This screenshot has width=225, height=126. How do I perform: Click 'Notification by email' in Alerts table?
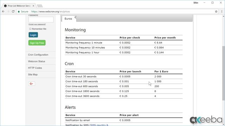[x=78, y=120]
